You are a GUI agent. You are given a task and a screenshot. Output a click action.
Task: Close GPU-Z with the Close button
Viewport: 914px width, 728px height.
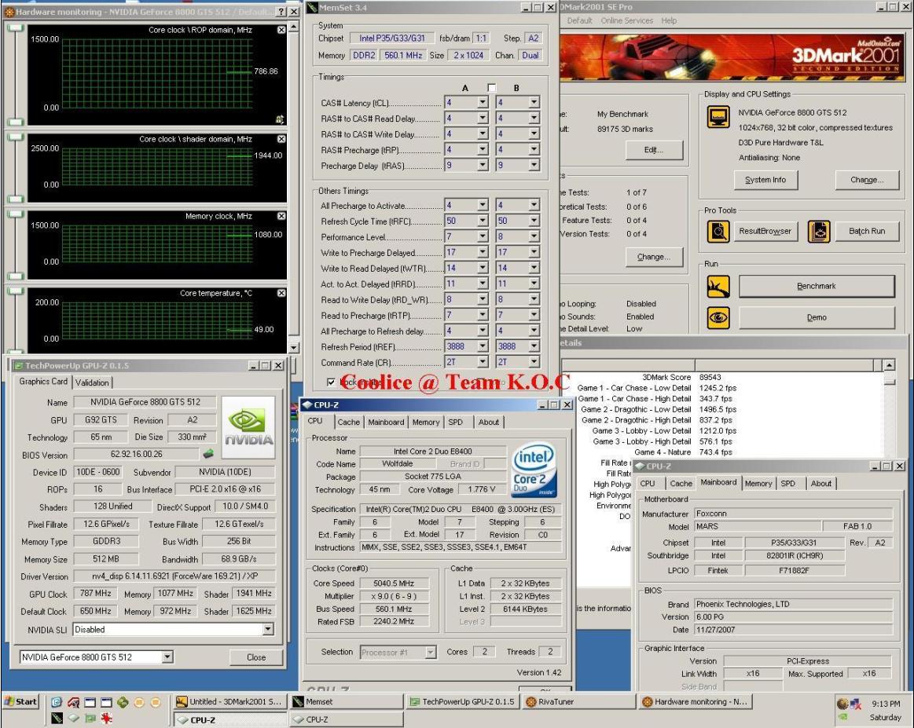tap(256, 657)
